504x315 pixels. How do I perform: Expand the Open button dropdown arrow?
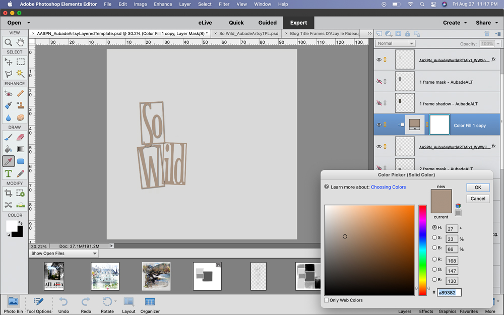(29, 23)
